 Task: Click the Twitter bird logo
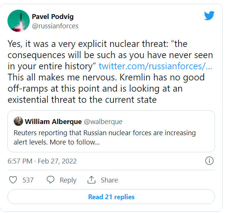point(209,15)
